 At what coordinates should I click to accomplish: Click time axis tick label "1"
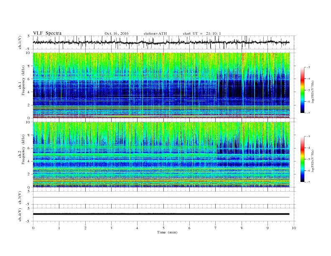click(59, 228)
